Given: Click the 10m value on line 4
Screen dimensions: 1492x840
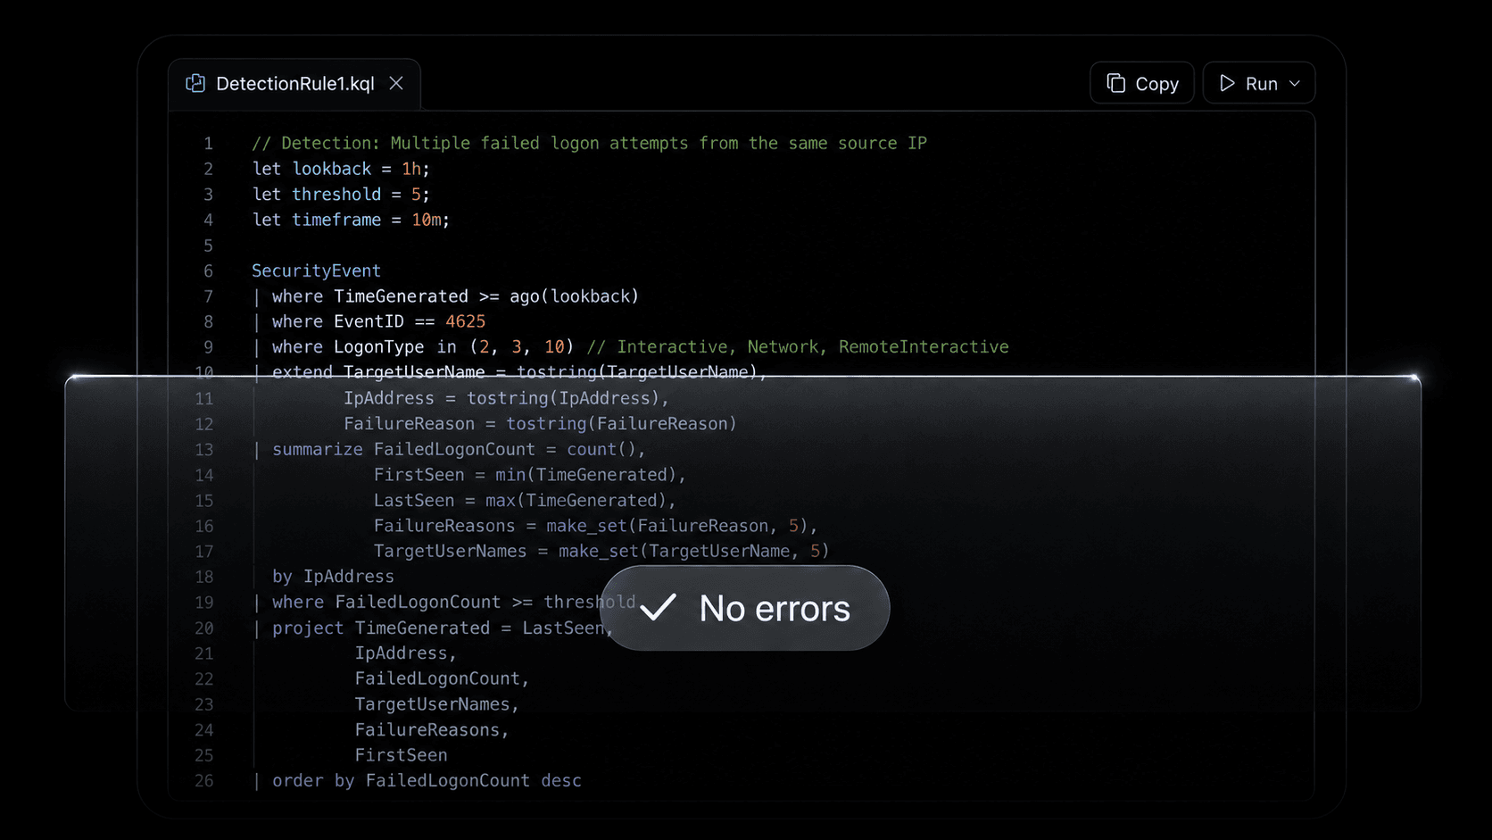Looking at the screenshot, I should pyautogui.click(x=426, y=220).
